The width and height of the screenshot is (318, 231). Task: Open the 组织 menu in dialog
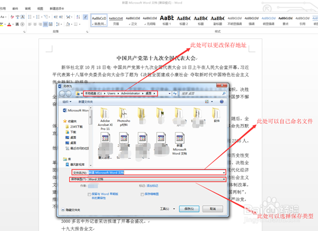pos(67,102)
